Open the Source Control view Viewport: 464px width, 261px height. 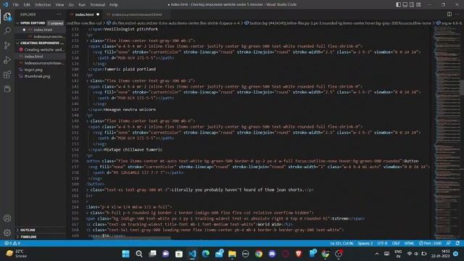(x=7, y=45)
